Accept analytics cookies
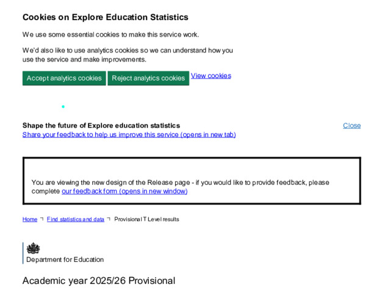Viewport: 379px width, 293px height. [x=64, y=78]
